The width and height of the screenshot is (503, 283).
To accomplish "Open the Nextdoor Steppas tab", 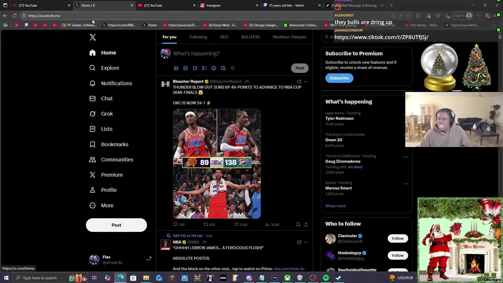I will click(289, 37).
